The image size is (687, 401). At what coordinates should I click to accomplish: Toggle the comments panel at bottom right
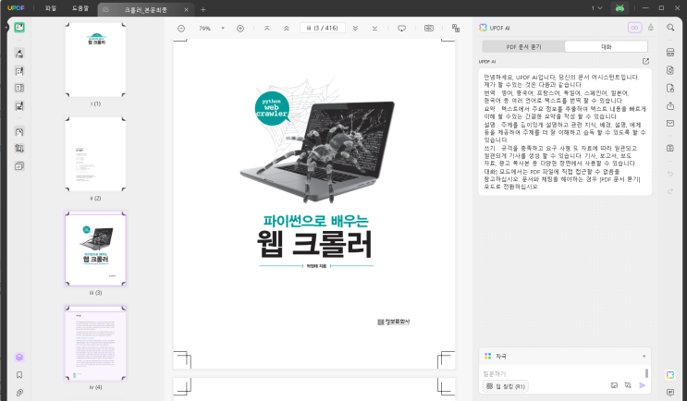[x=670, y=393]
